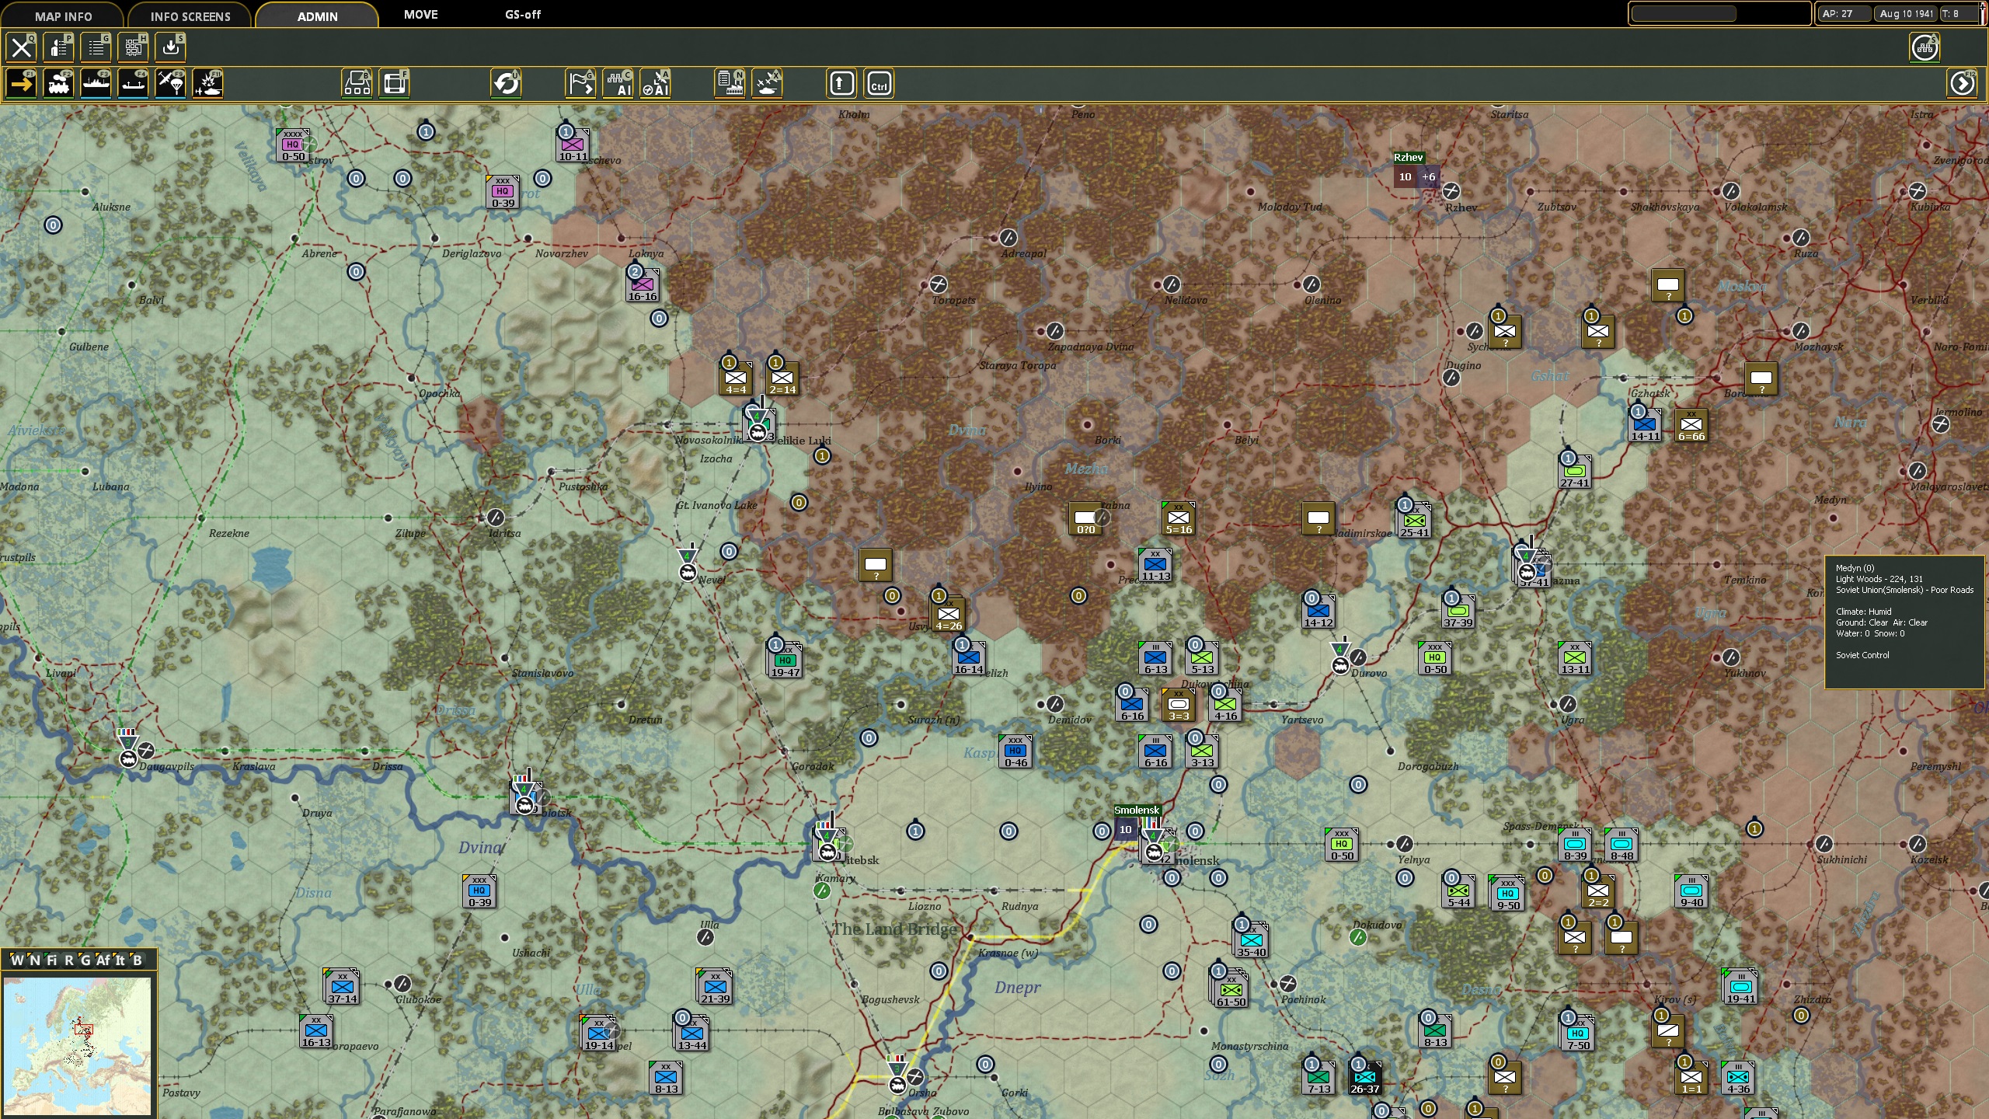This screenshot has height=1119, width=1989.
Task: Toggle the Shift key lock button
Action: tap(842, 84)
